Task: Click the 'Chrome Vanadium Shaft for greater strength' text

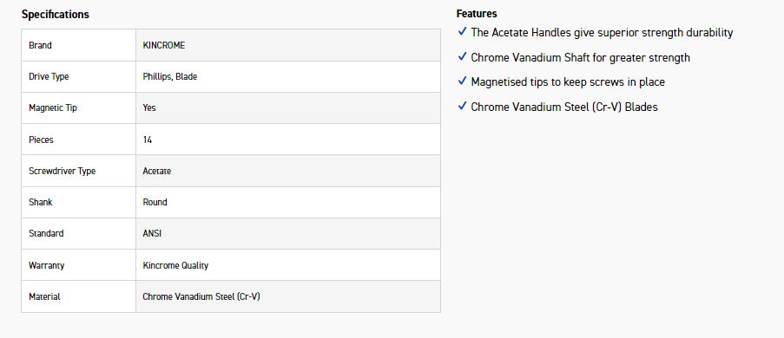Action: [580, 57]
